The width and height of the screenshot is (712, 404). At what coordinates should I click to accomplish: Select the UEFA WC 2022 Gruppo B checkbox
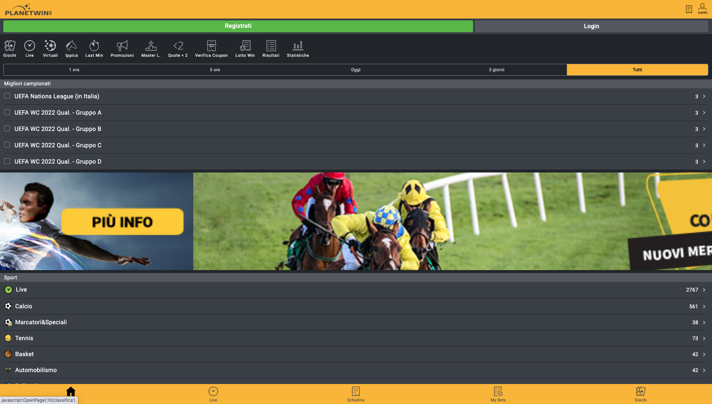pos(7,128)
